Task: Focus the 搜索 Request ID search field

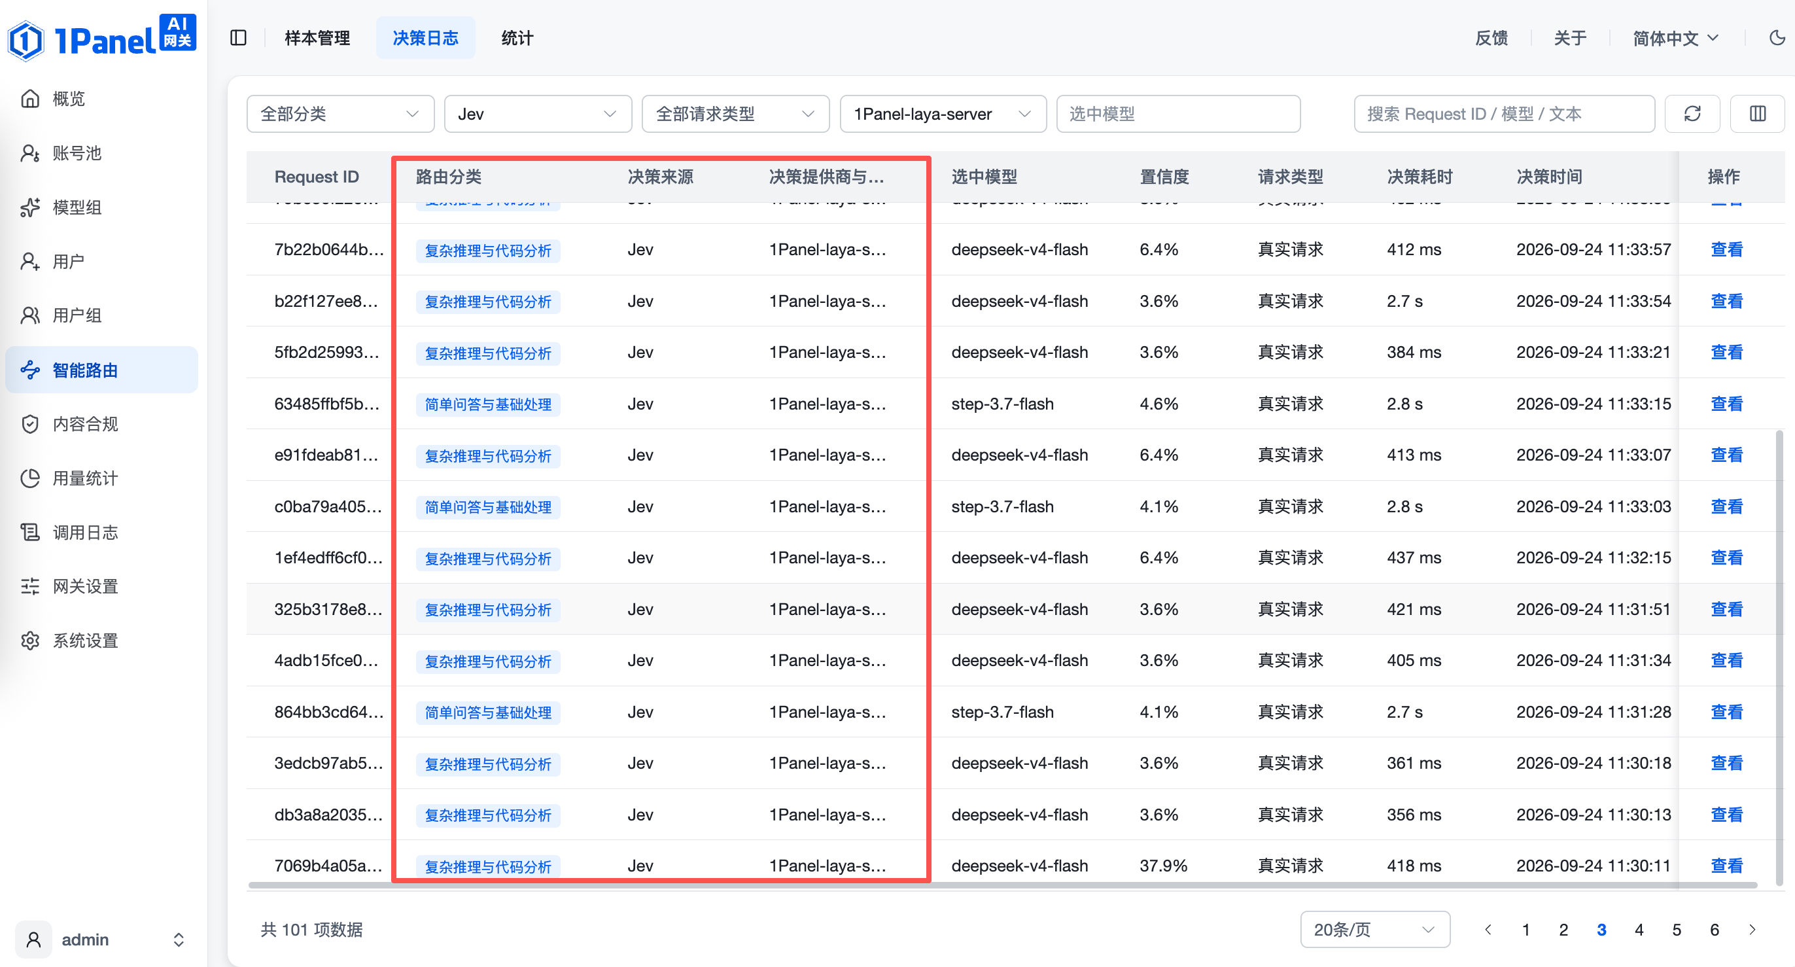Action: pos(1504,114)
